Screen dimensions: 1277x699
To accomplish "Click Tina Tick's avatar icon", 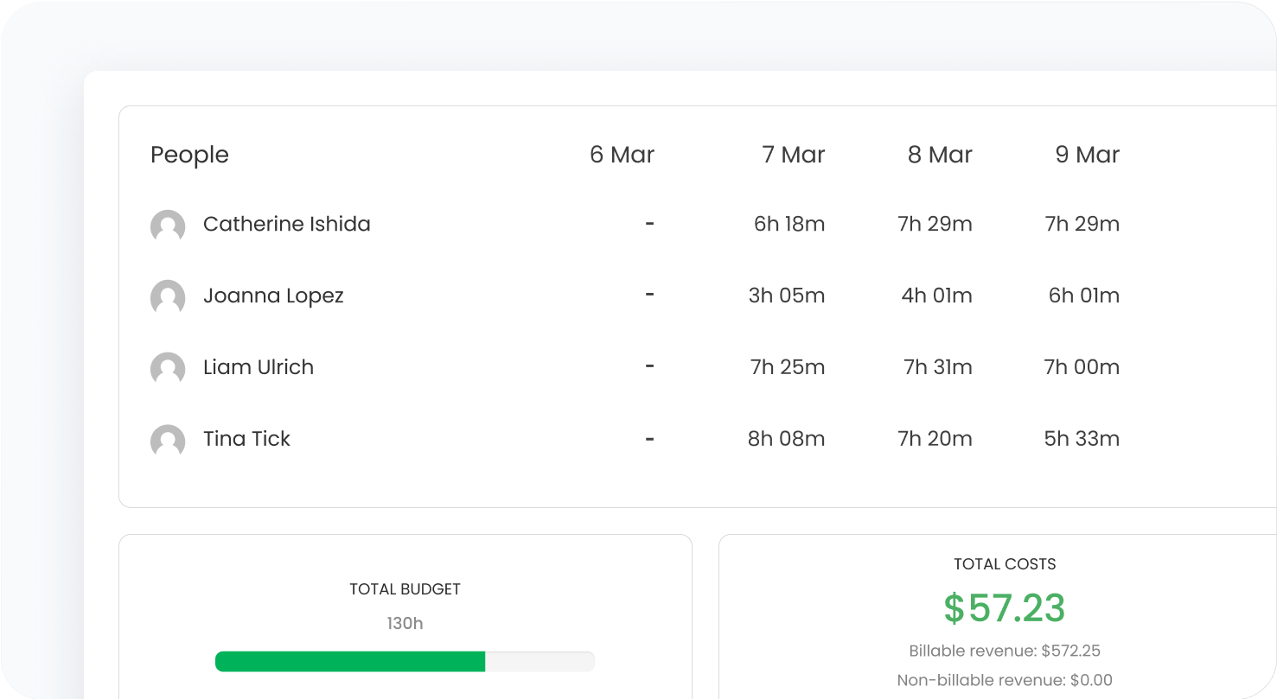I will coord(168,440).
